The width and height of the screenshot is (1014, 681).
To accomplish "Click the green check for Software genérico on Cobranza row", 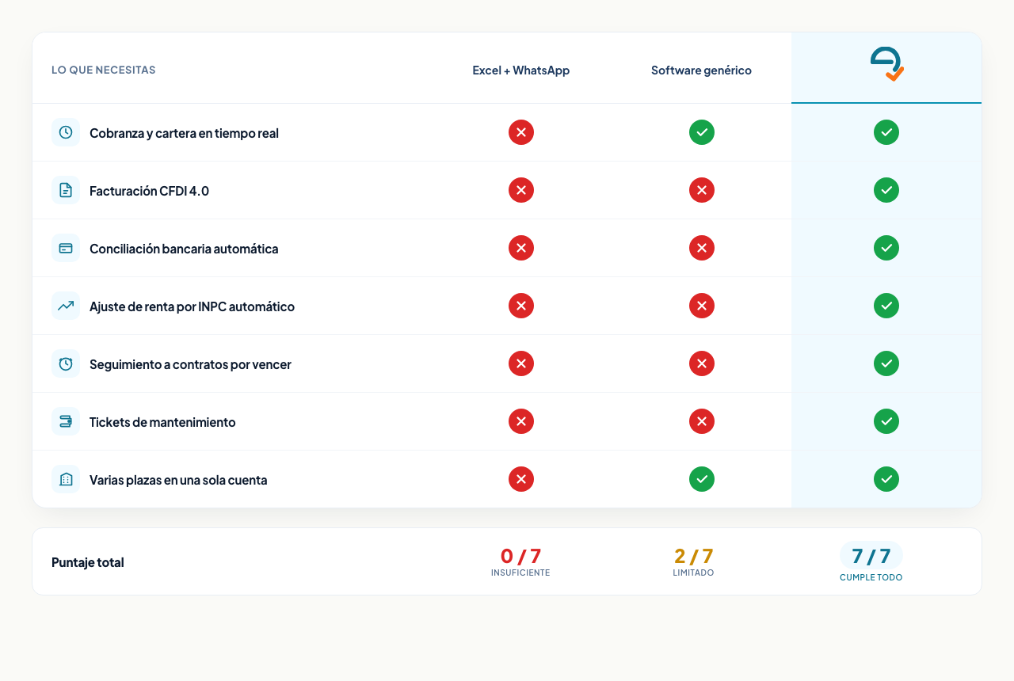I will click(x=702, y=132).
